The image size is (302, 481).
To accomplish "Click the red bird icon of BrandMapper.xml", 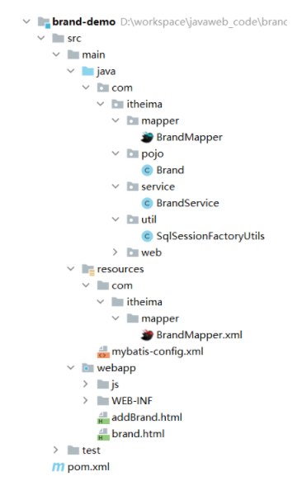I will tap(147, 335).
